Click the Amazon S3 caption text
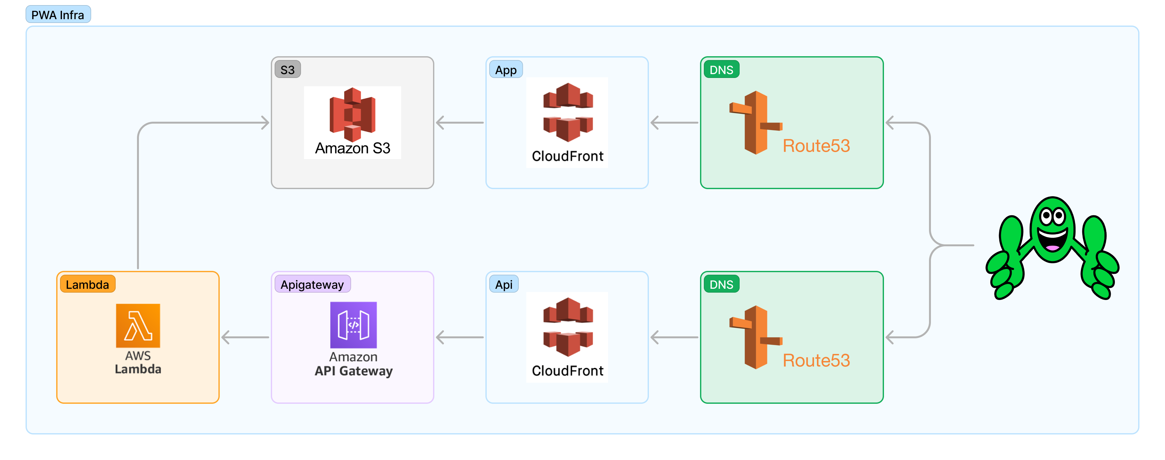Image resolution: width=1165 pixels, height=460 pixels. tap(352, 148)
